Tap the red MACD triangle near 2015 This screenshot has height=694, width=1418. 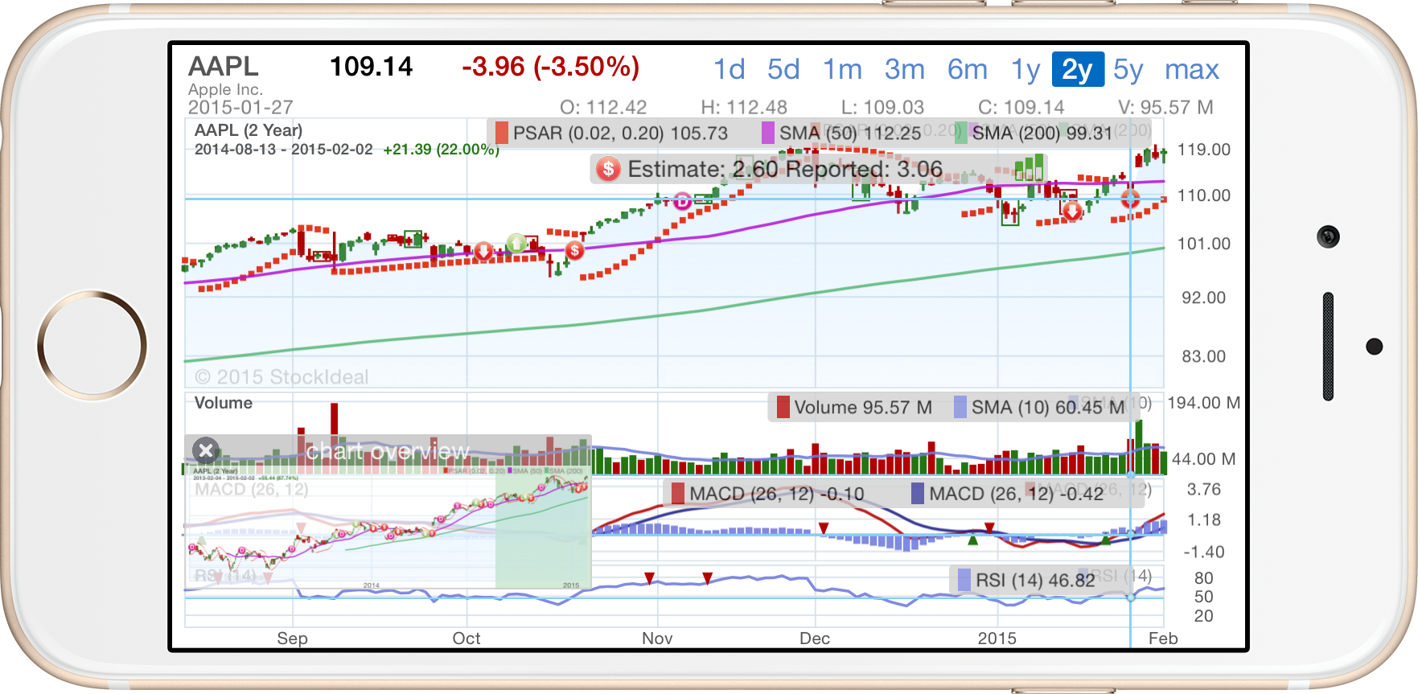coord(989,528)
